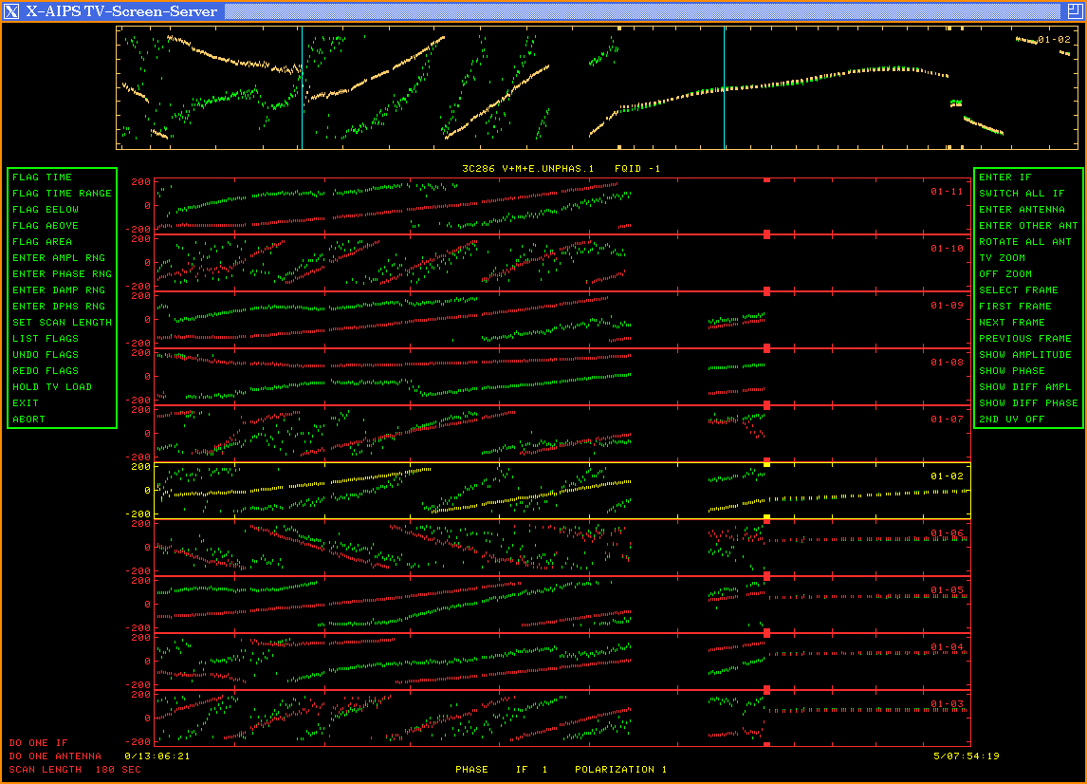Click the window resize icon in title bar
1087x784 pixels.
point(1074,10)
